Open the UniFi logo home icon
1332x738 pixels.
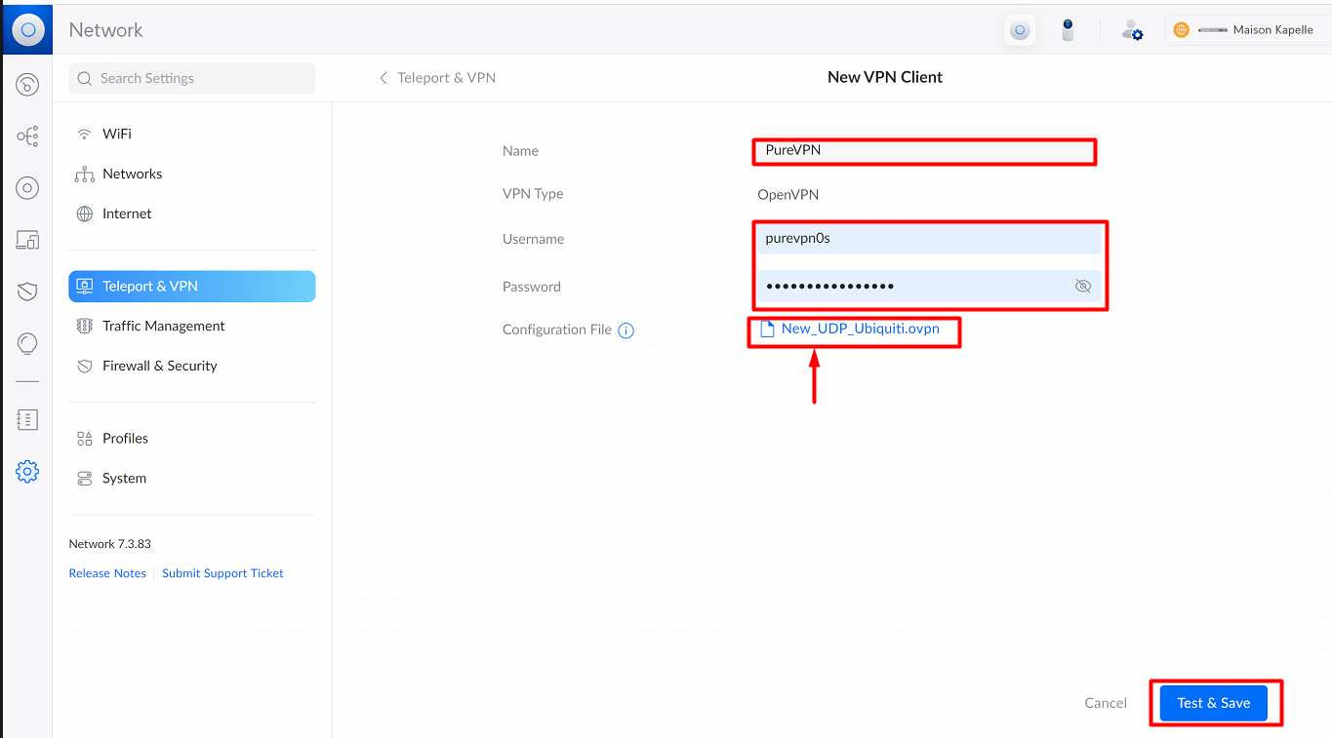tap(27, 30)
